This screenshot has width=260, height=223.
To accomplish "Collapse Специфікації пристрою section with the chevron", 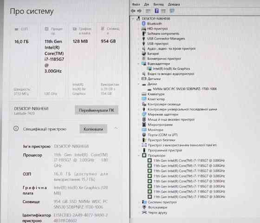I will (116, 128).
